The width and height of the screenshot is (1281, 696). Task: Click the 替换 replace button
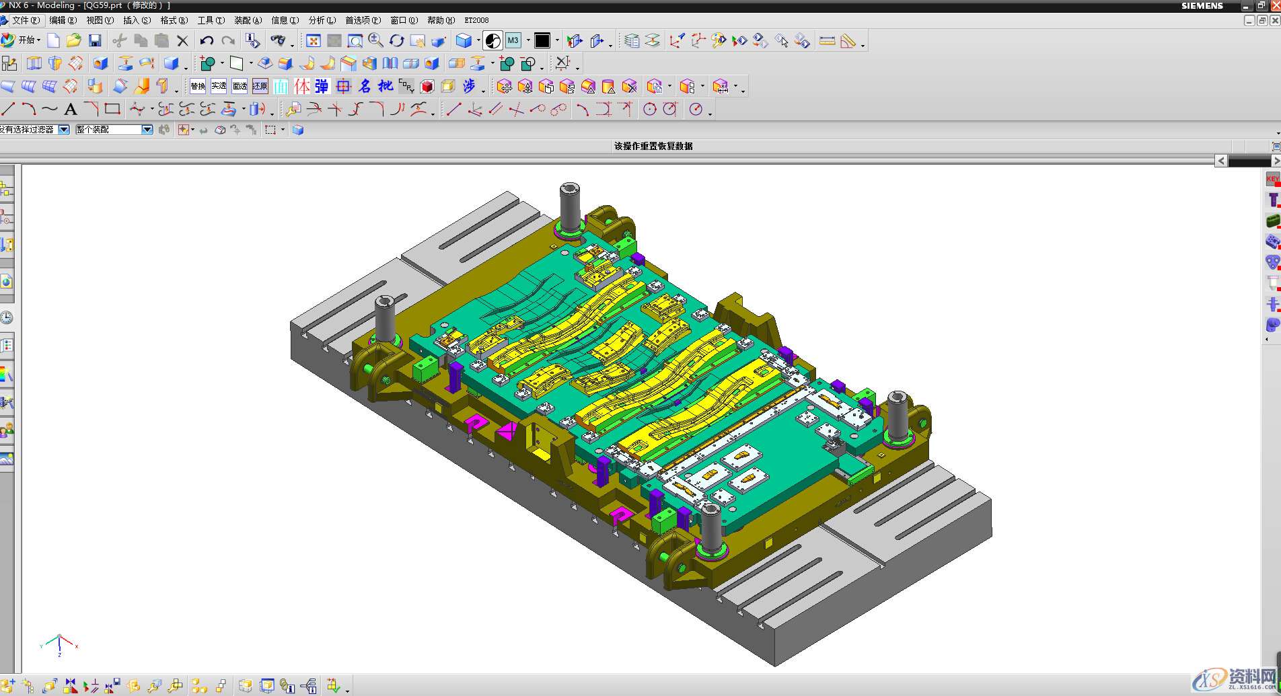(198, 86)
